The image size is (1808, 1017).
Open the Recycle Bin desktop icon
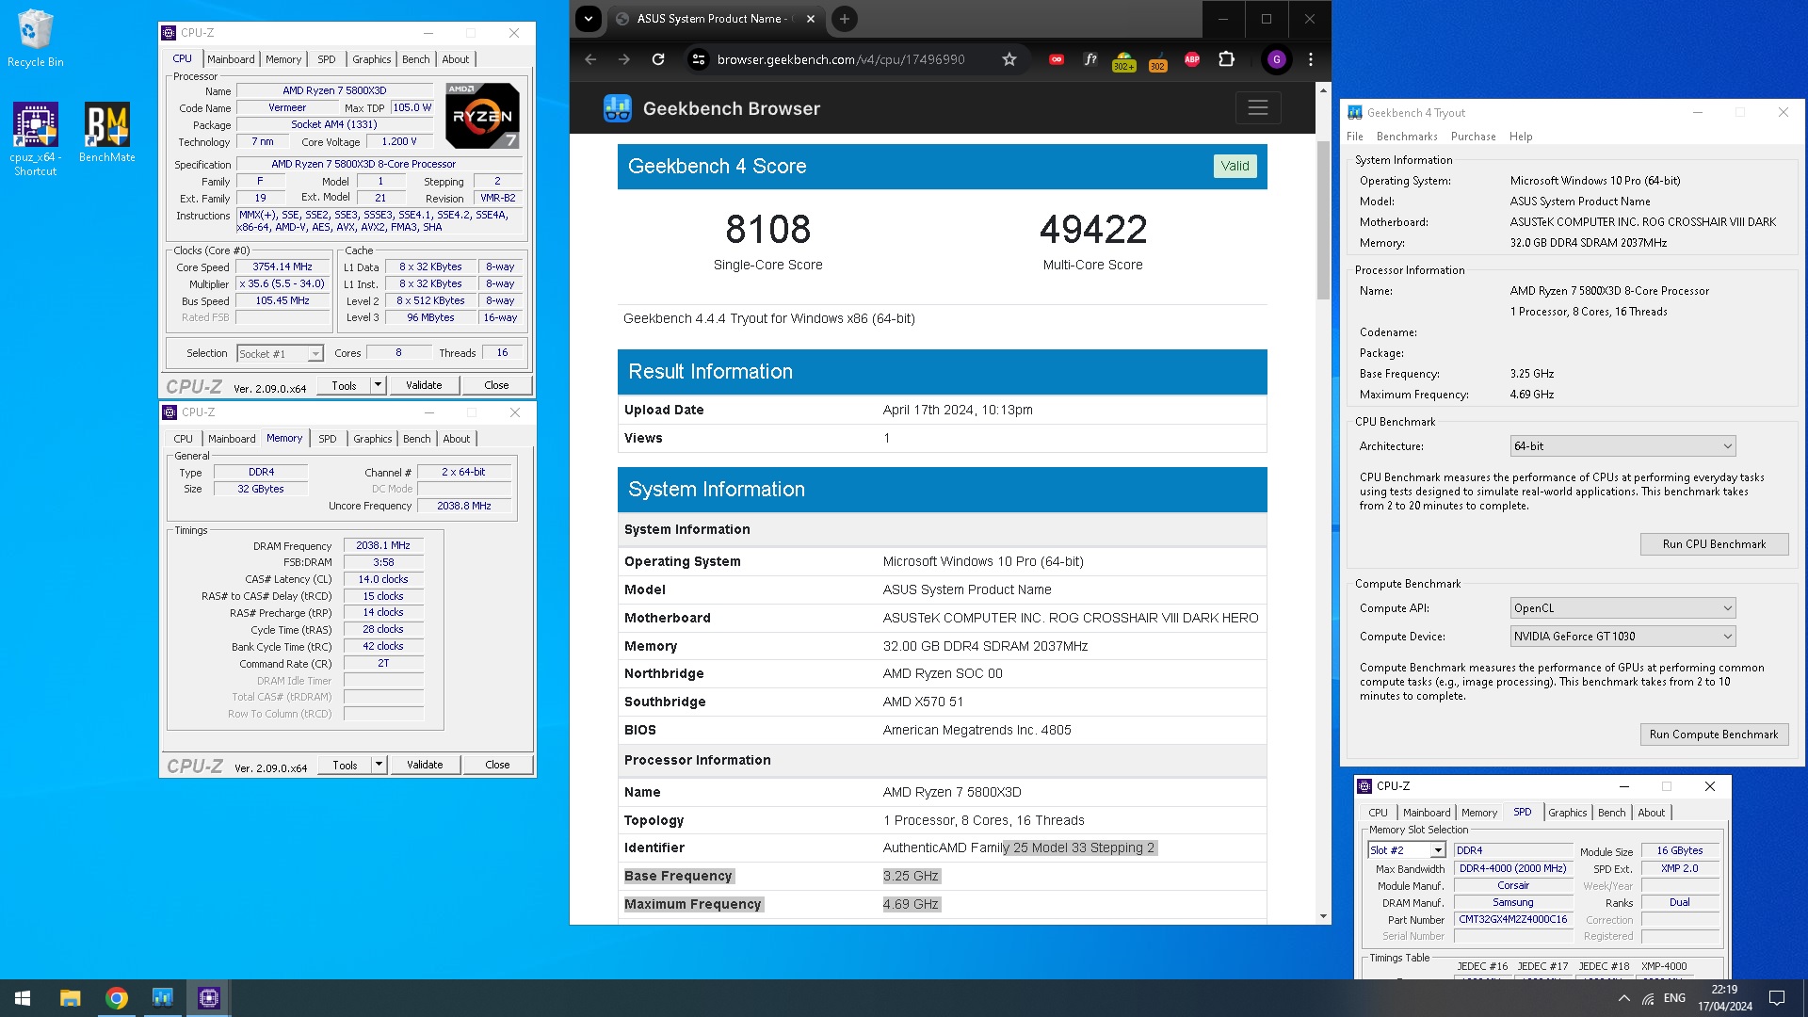tap(35, 38)
